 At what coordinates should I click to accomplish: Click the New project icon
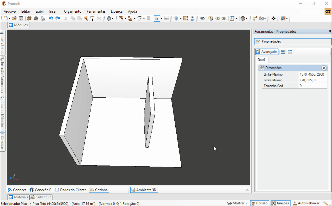point(6,18)
